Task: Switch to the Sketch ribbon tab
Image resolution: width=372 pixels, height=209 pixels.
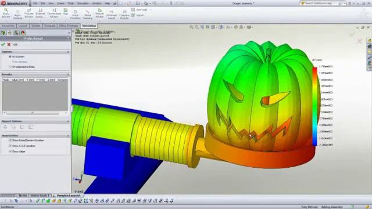Action: (36, 26)
